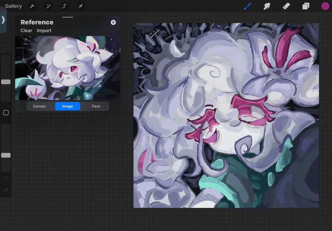332x231 pixels.
Task: Open the Selection tool
Action: tap(64, 6)
